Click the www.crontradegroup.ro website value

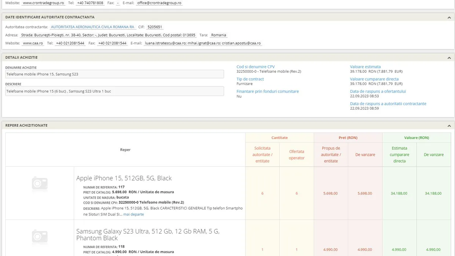click(43, 3)
